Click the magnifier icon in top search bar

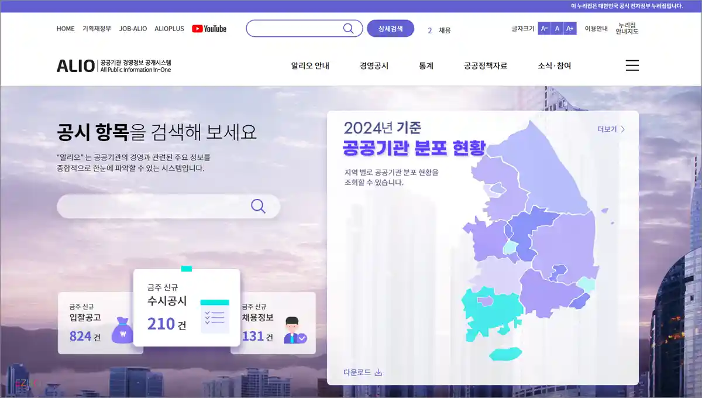point(349,28)
